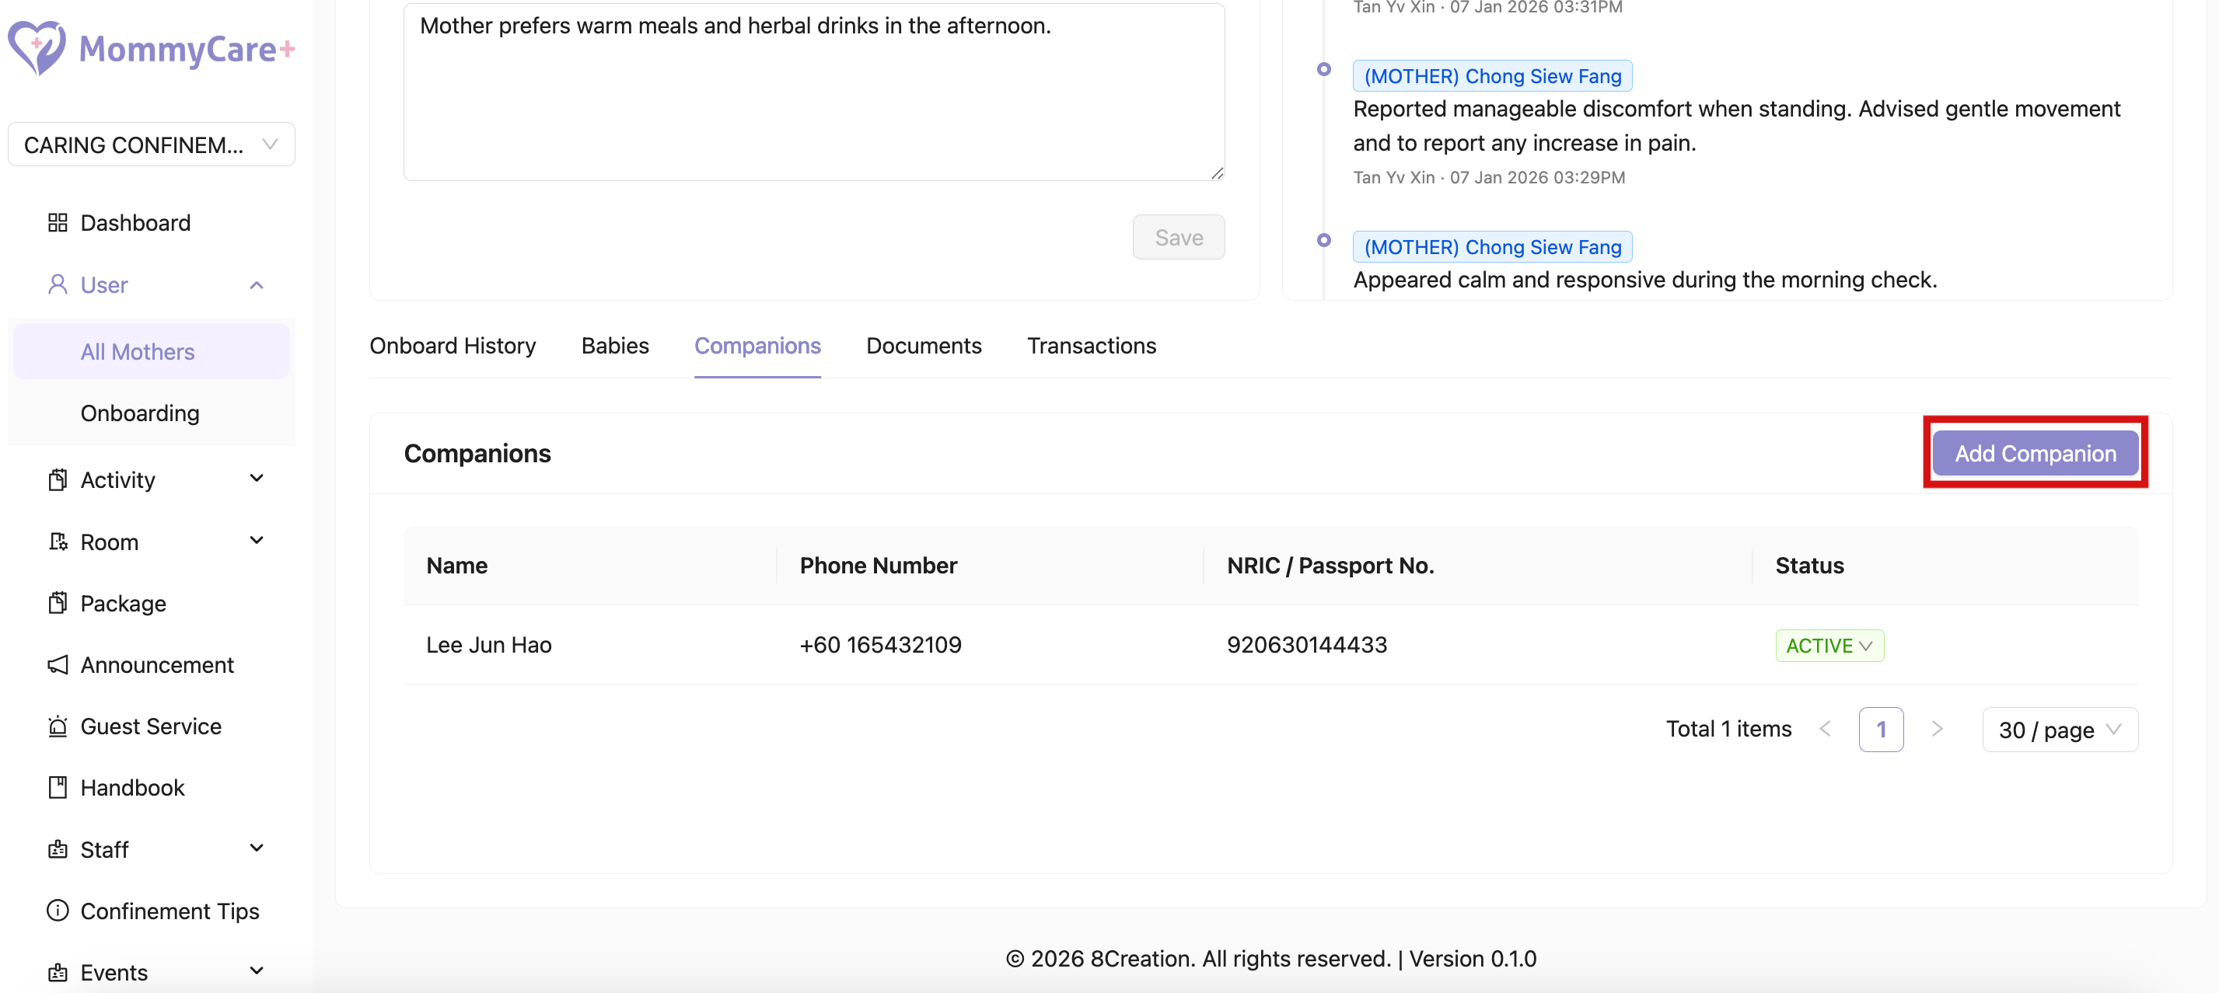This screenshot has height=993, width=2219.
Task: Collapse the User menu section
Action: tap(257, 285)
